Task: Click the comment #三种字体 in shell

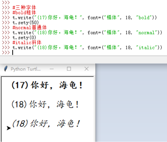Action: pos(25,7)
